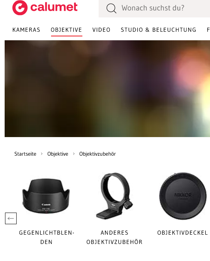Open the Objektive menu
Image resolution: width=210 pixels, height=261 pixels.
coord(67,30)
